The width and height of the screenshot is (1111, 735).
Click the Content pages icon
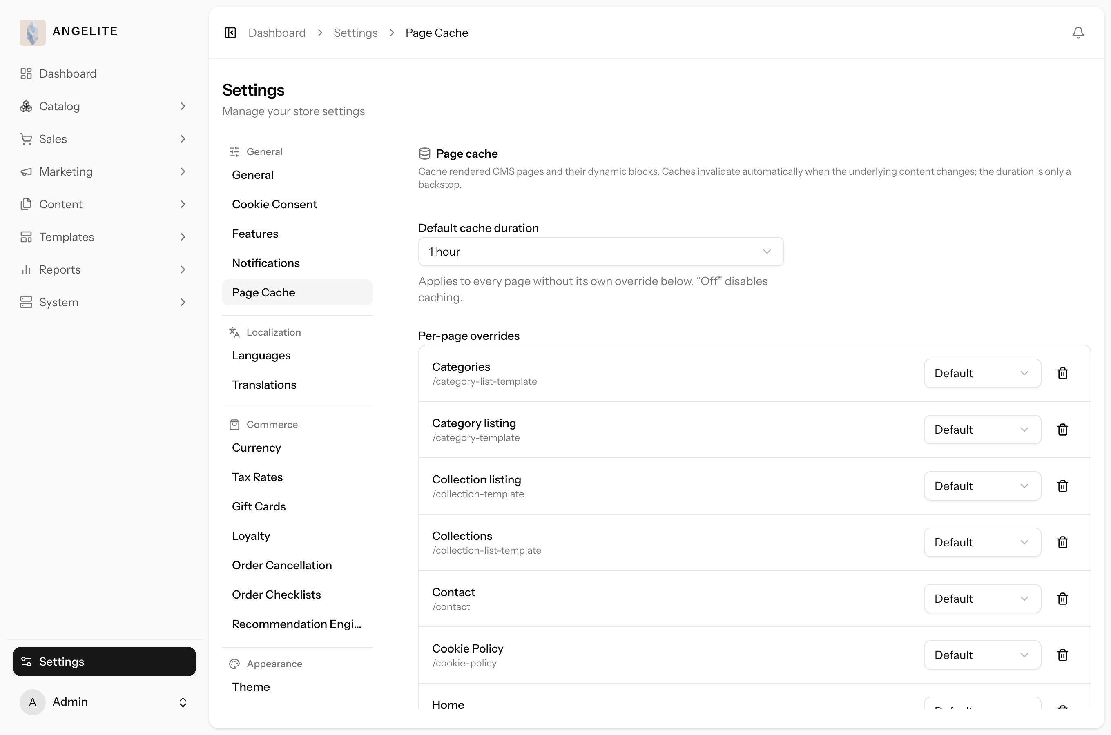click(26, 205)
